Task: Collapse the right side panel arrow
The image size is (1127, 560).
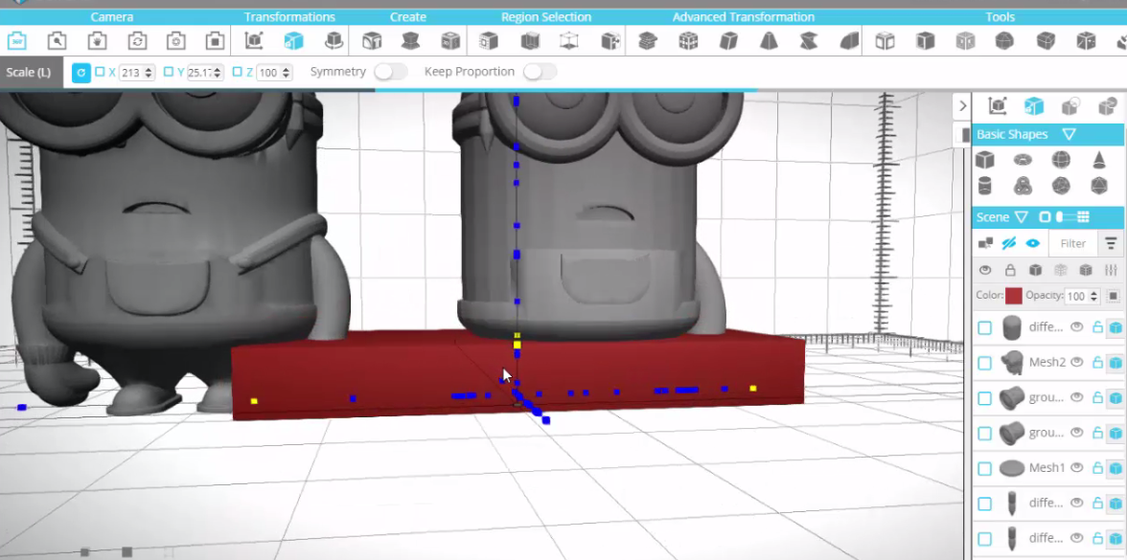Action: 962,106
